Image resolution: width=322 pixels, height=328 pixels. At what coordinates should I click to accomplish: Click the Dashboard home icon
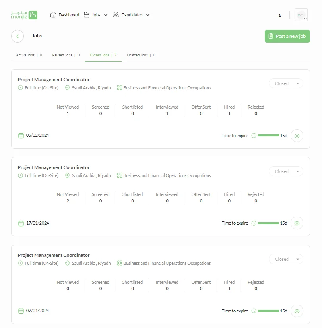coord(53,14)
